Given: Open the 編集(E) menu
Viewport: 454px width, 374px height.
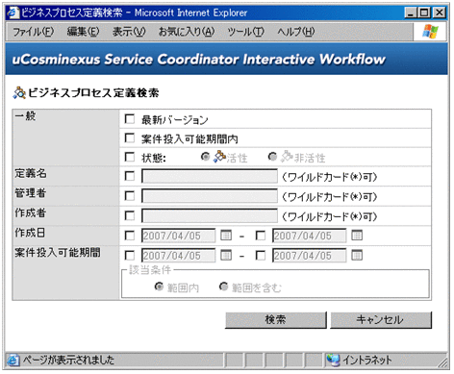Looking at the screenshot, I should coord(83,32).
